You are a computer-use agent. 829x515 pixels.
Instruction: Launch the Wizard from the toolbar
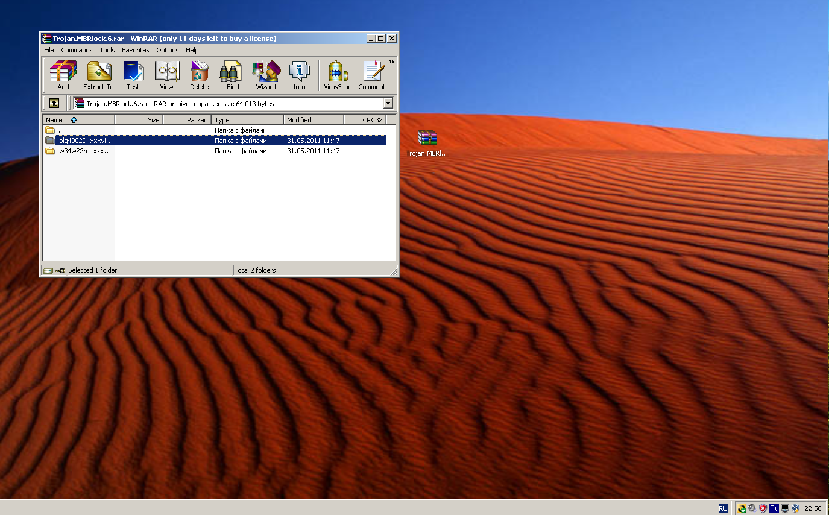[x=266, y=75]
